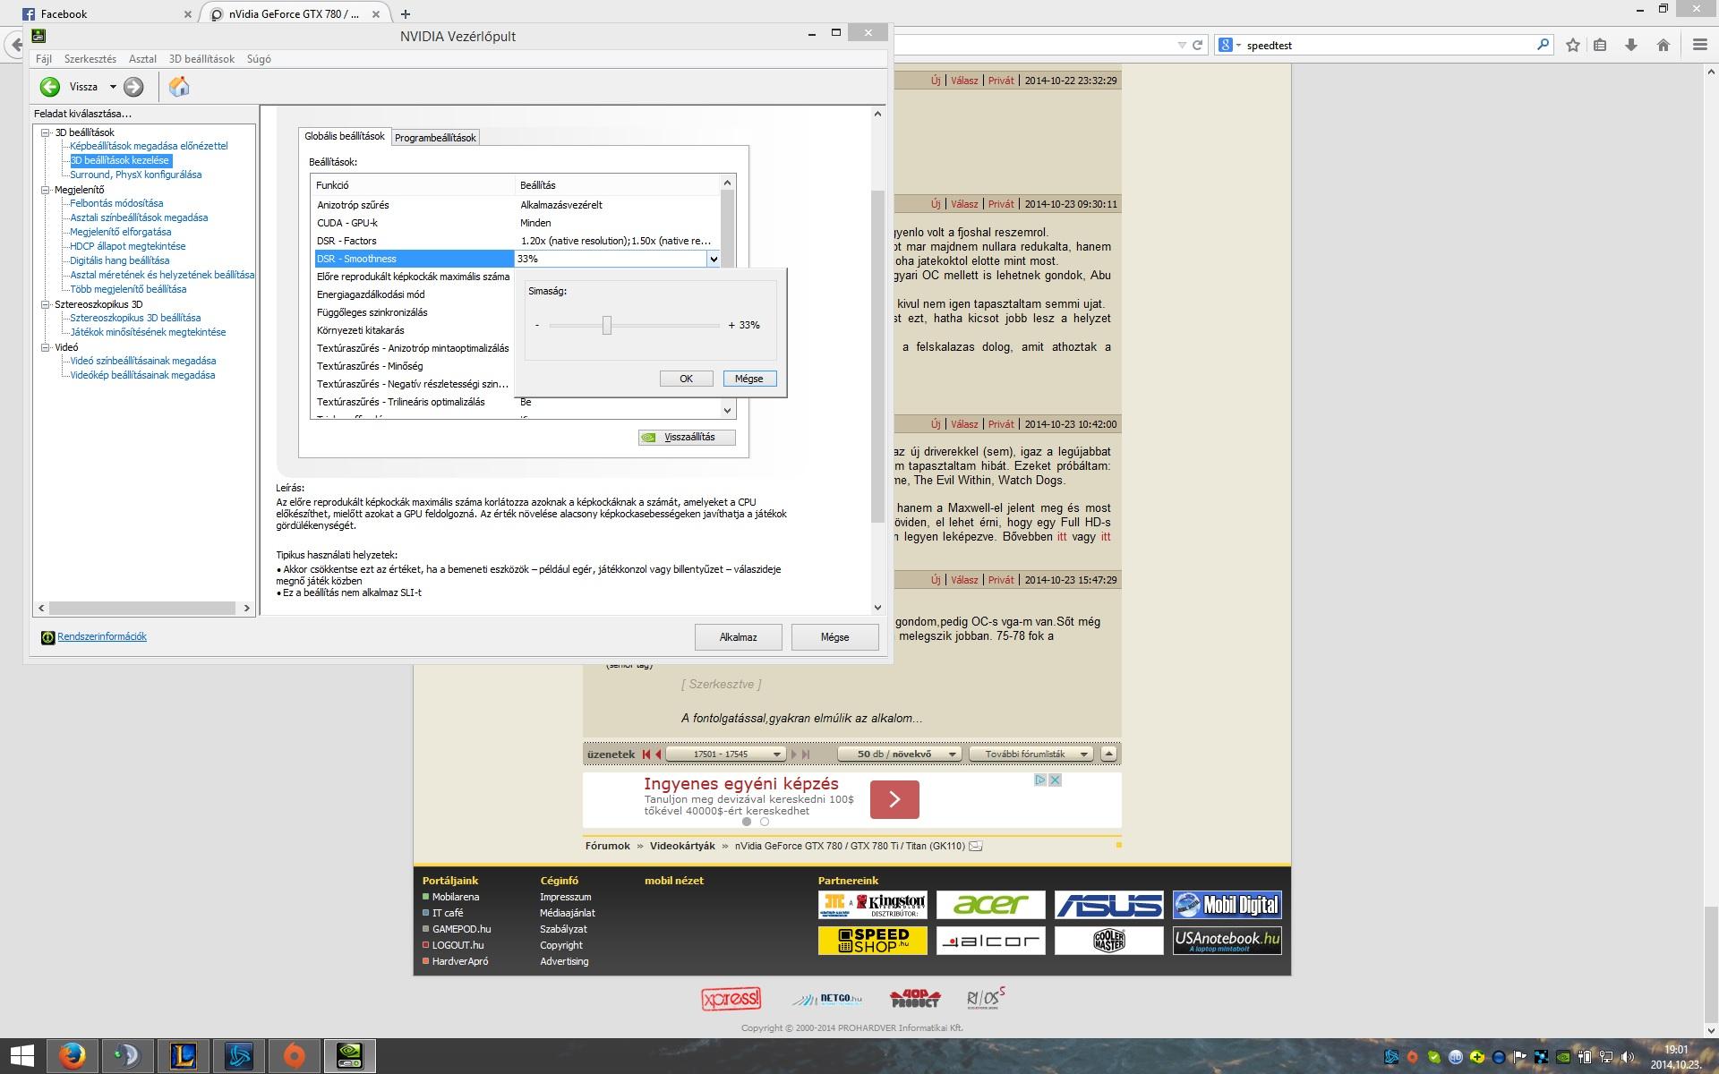Click the bookmark star icon in browser

(1572, 45)
